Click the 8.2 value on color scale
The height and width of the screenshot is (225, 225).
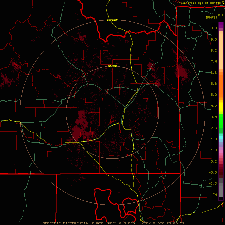[x=214, y=50]
